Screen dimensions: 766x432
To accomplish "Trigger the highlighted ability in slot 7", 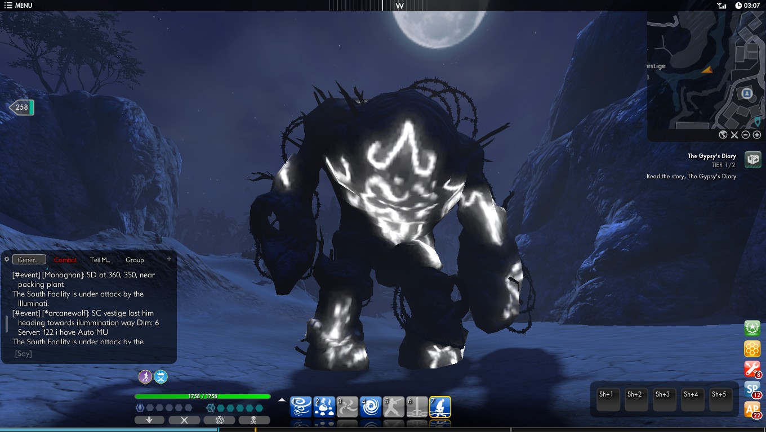I will coord(440,407).
